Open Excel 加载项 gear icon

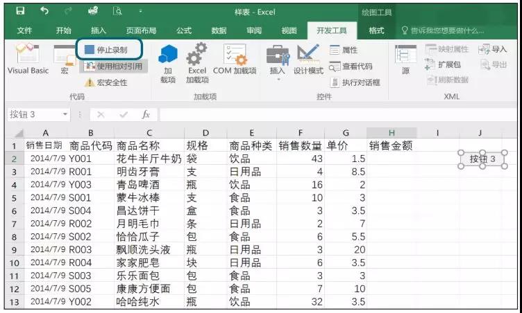(x=197, y=63)
